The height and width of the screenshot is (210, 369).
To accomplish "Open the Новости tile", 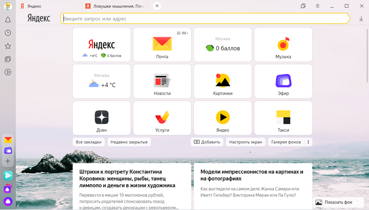I will pyautogui.click(x=162, y=81).
